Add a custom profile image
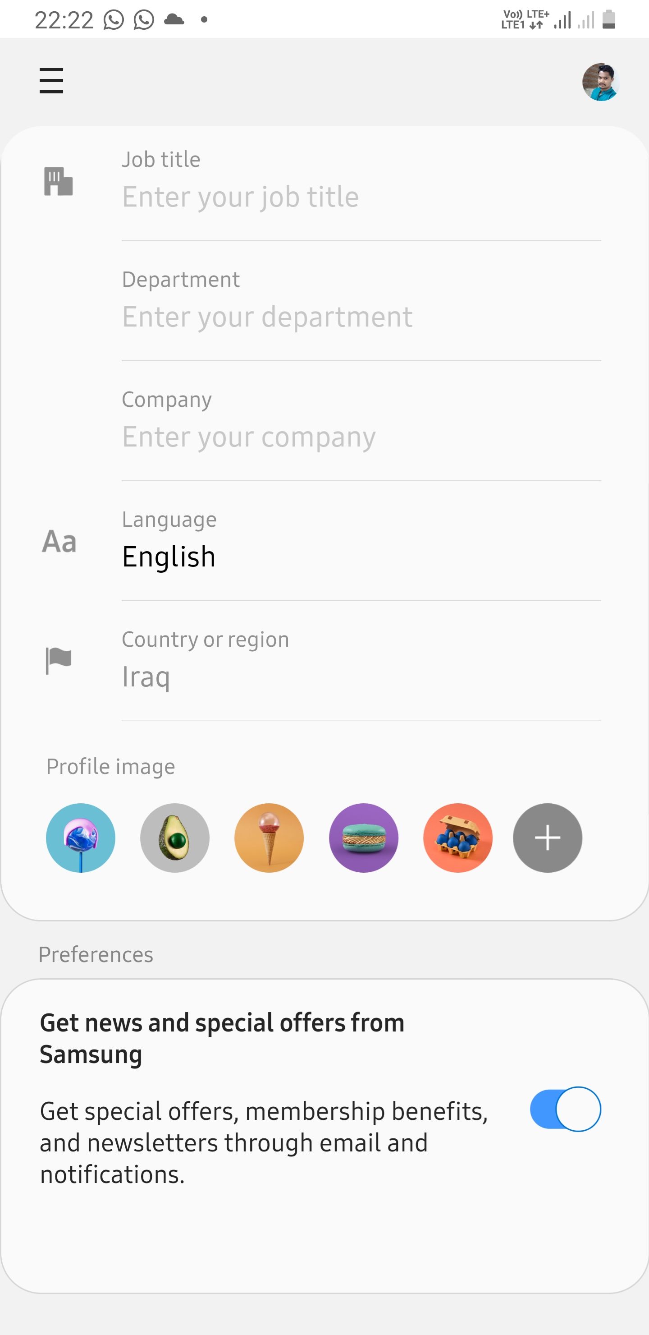Image resolution: width=649 pixels, height=1335 pixels. (x=548, y=838)
